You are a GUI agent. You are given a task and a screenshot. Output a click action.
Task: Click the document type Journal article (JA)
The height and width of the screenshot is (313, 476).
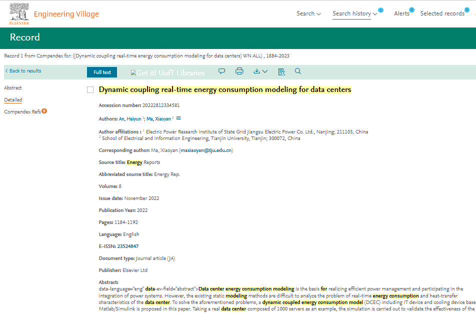point(155,258)
